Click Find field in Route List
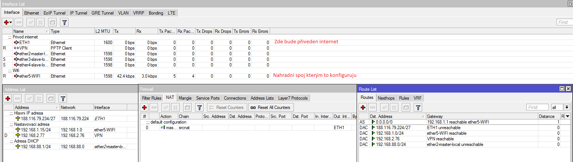The image size is (573, 162). pyautogui.click(x=538, y=107)
